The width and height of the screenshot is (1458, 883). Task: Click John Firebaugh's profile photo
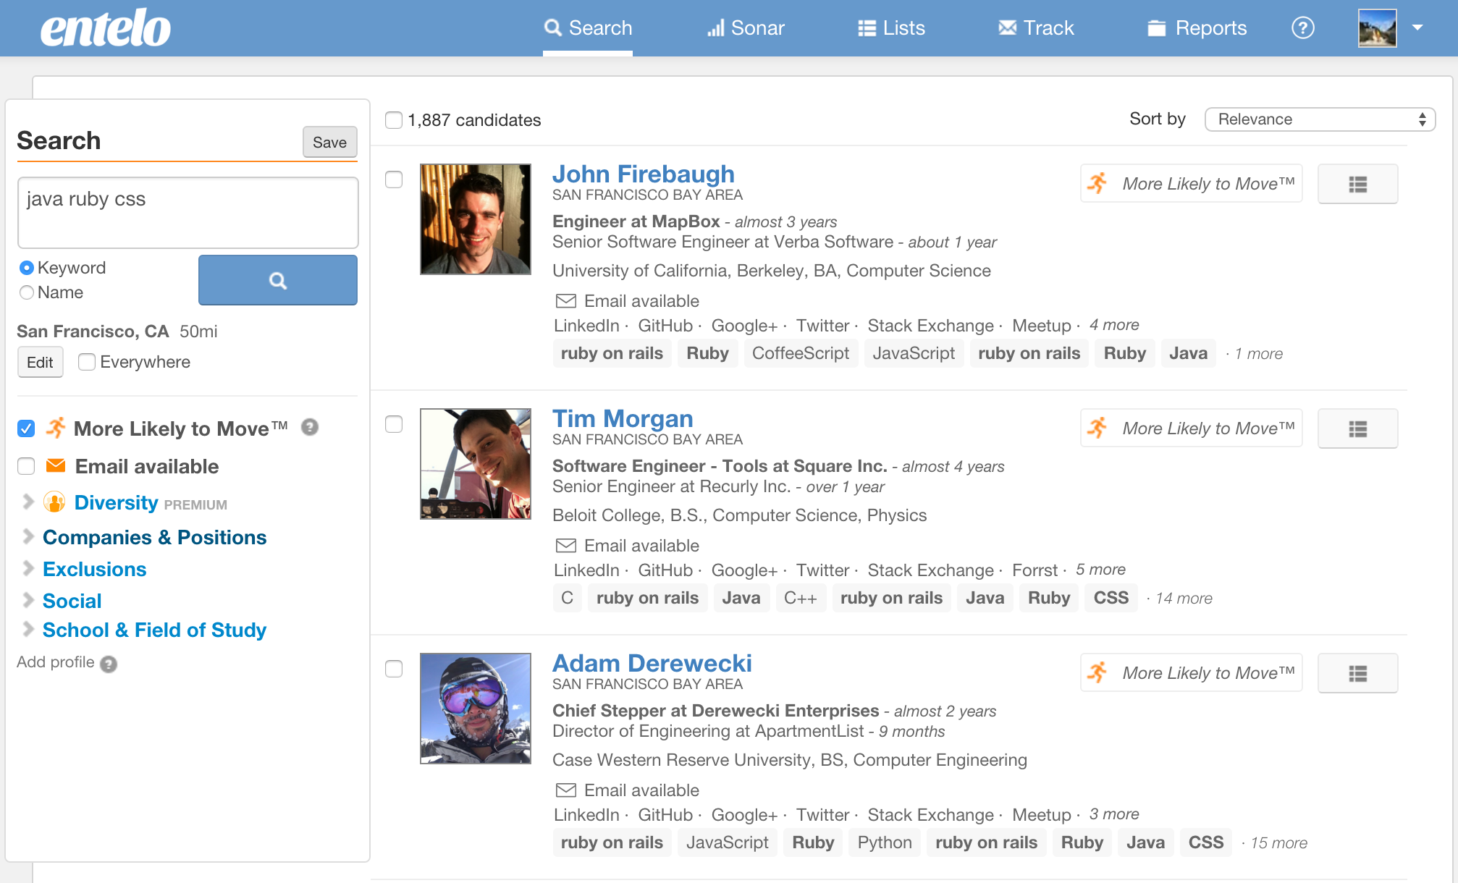[476, 219]
